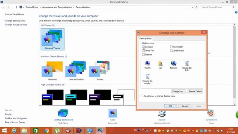The image size is (238, 134).
Task: Select the This PC icon in preview list
Action: pos(147,65)
